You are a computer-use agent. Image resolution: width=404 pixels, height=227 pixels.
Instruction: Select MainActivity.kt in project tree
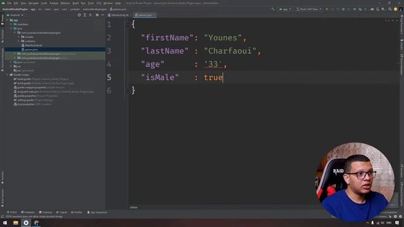33,45
